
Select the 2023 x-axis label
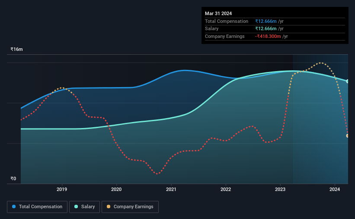coord(280,189)
